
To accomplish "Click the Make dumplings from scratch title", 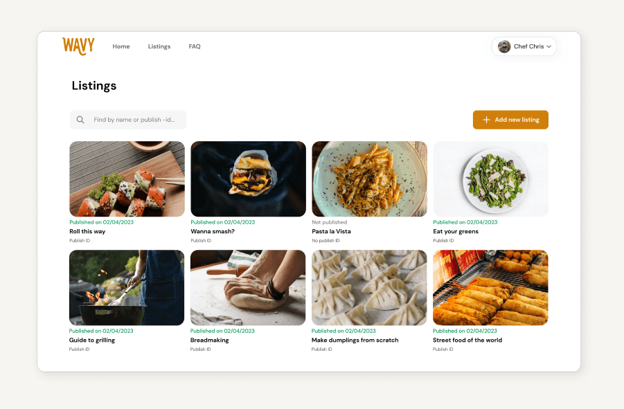I will [x=355, y=340].
